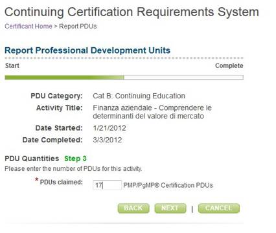Click the green progress bar filled section
The width and height of the screenshot is (276, 233).
[x=64, y=77]
